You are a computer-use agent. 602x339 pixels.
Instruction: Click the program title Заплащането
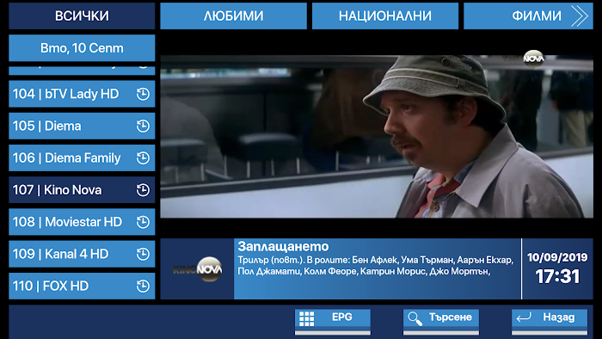[x=283, y=246]
